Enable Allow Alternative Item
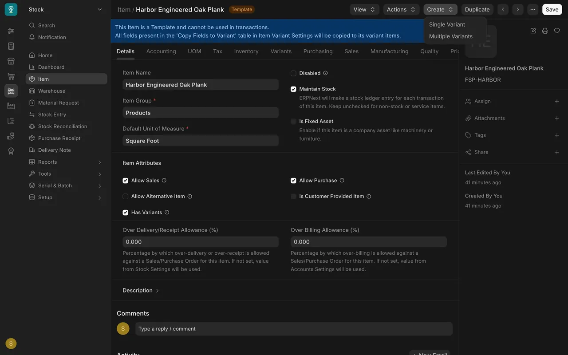 (x=125, y=197)
